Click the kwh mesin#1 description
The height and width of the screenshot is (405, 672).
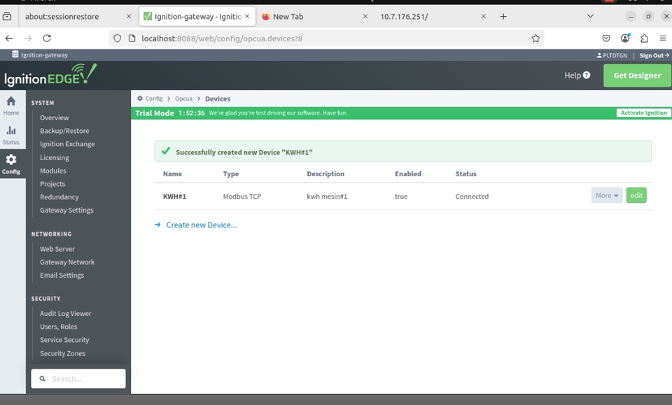pos(327,197)
